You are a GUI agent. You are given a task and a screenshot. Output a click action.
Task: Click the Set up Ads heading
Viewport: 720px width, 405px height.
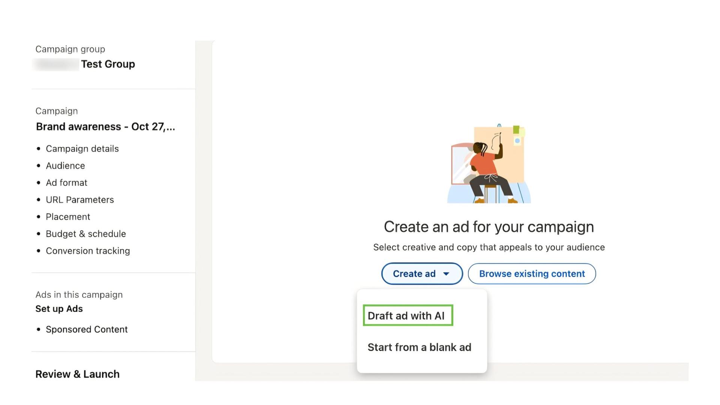(x=59, y=309)
